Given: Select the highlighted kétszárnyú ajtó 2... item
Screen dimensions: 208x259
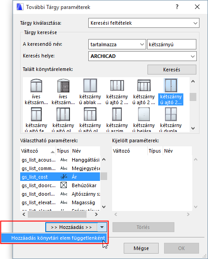Looking at the screenshot, I should pos(171,92).
